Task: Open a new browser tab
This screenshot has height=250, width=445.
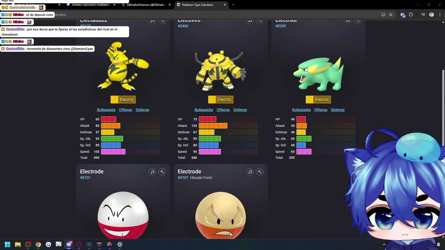Action: (233, 5)
